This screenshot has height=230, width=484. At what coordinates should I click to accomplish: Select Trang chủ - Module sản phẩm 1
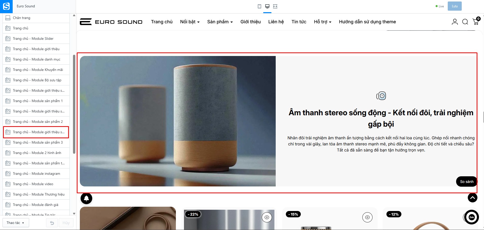click(x=36, y=101)
